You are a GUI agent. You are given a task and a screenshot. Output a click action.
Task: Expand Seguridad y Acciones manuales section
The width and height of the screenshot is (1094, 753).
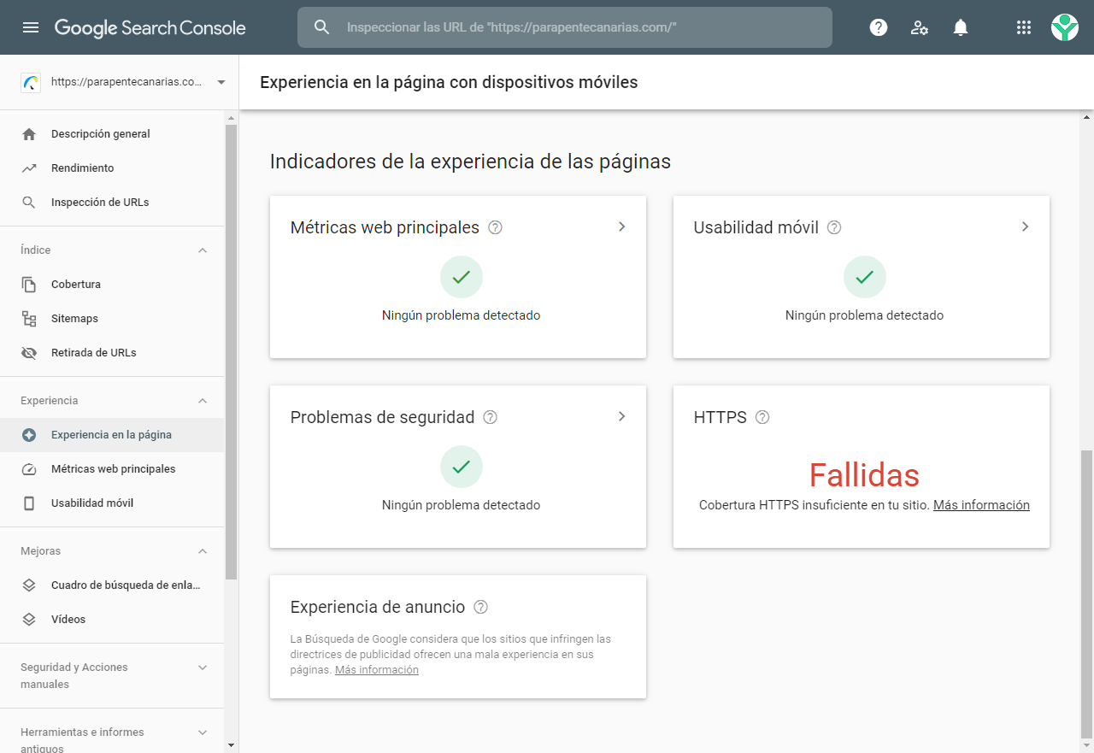pos(203,668)
